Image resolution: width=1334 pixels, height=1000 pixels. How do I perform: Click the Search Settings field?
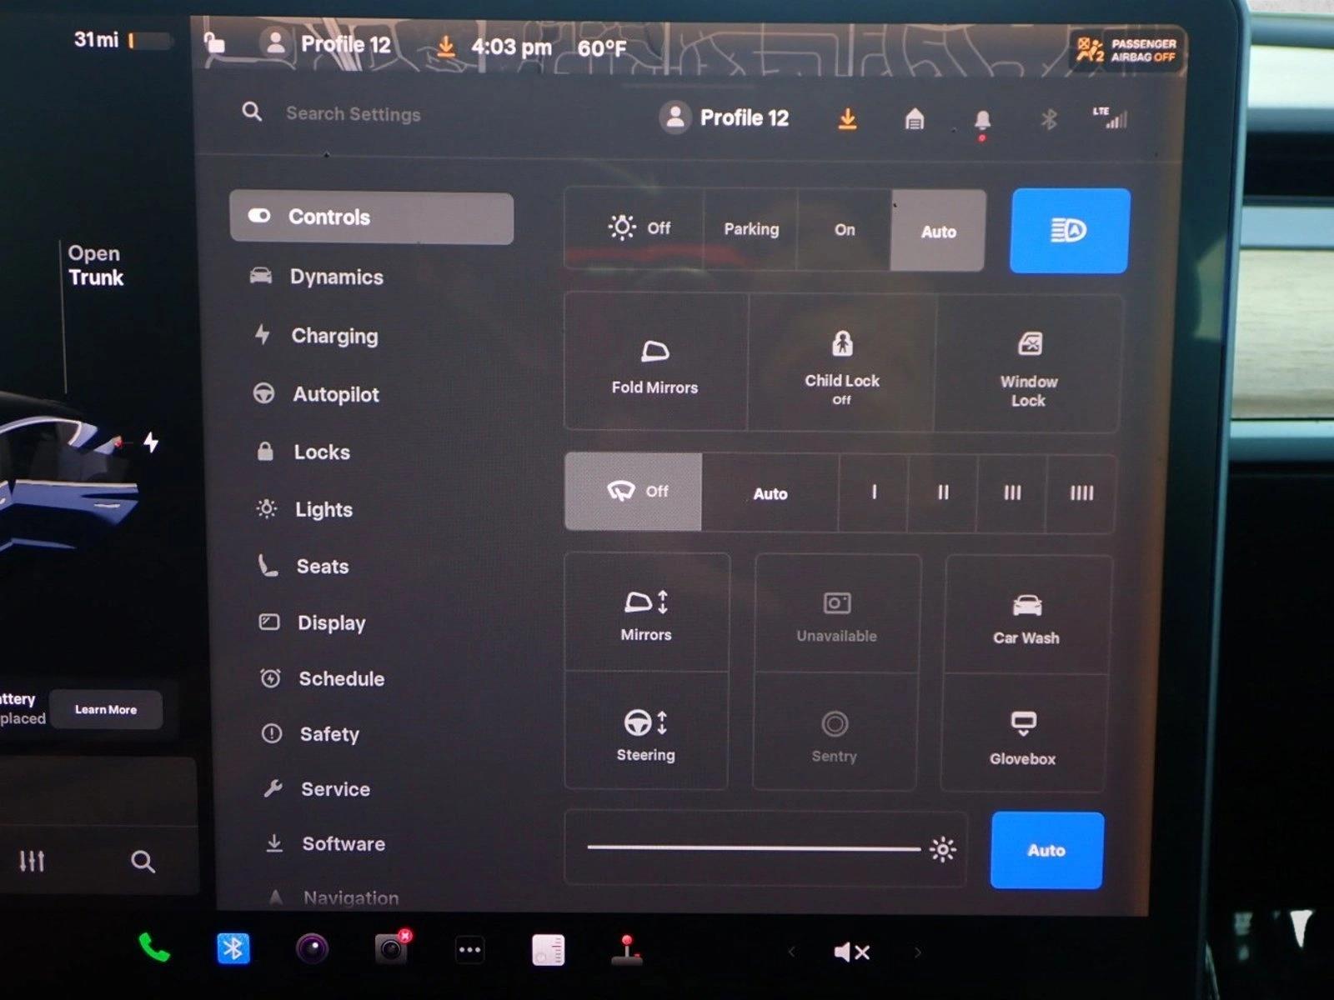pyautogui.click(x=354, y=114)
